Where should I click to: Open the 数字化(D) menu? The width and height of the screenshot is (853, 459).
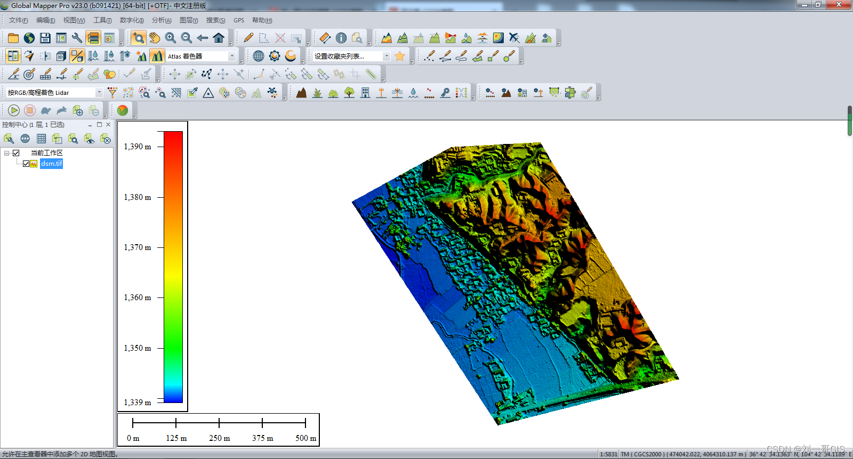(x=132, y=20)
